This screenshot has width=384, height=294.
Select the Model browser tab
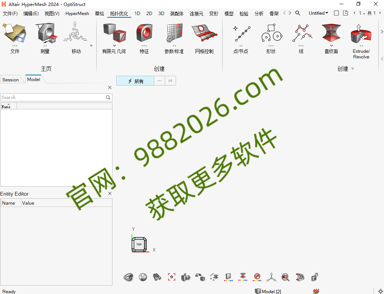pyautogui.click(x=33, y=79)
